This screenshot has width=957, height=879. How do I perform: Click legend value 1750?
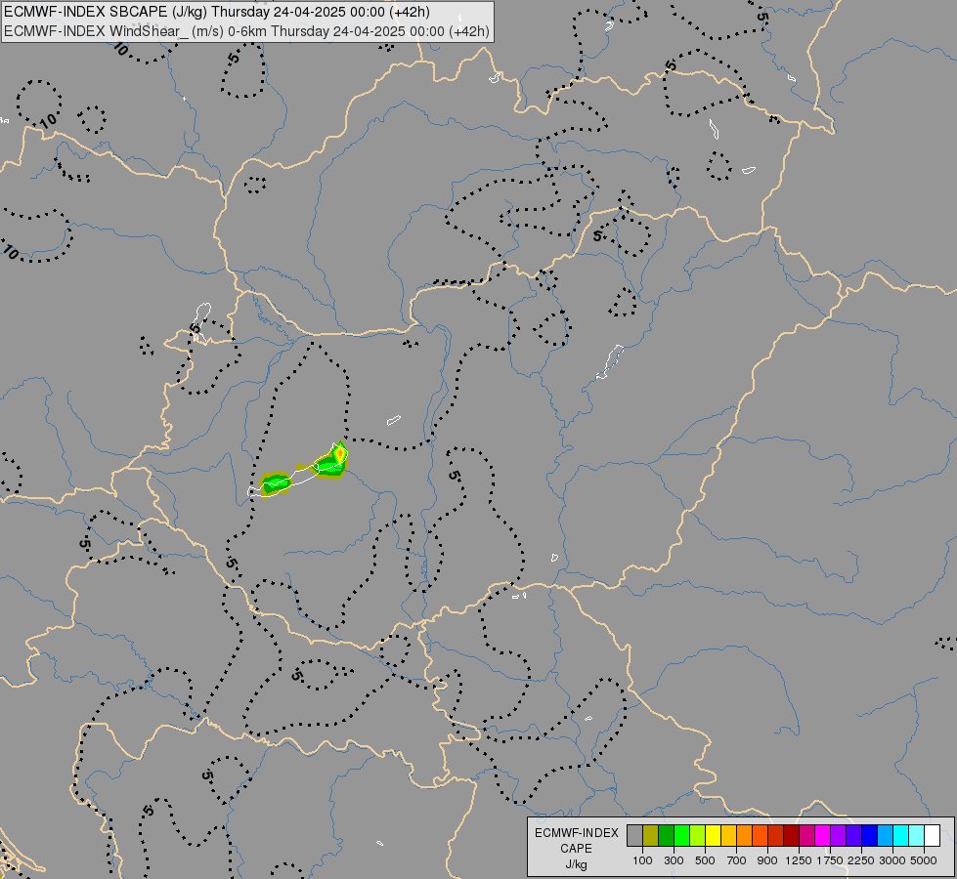click(x=830, y=860)
